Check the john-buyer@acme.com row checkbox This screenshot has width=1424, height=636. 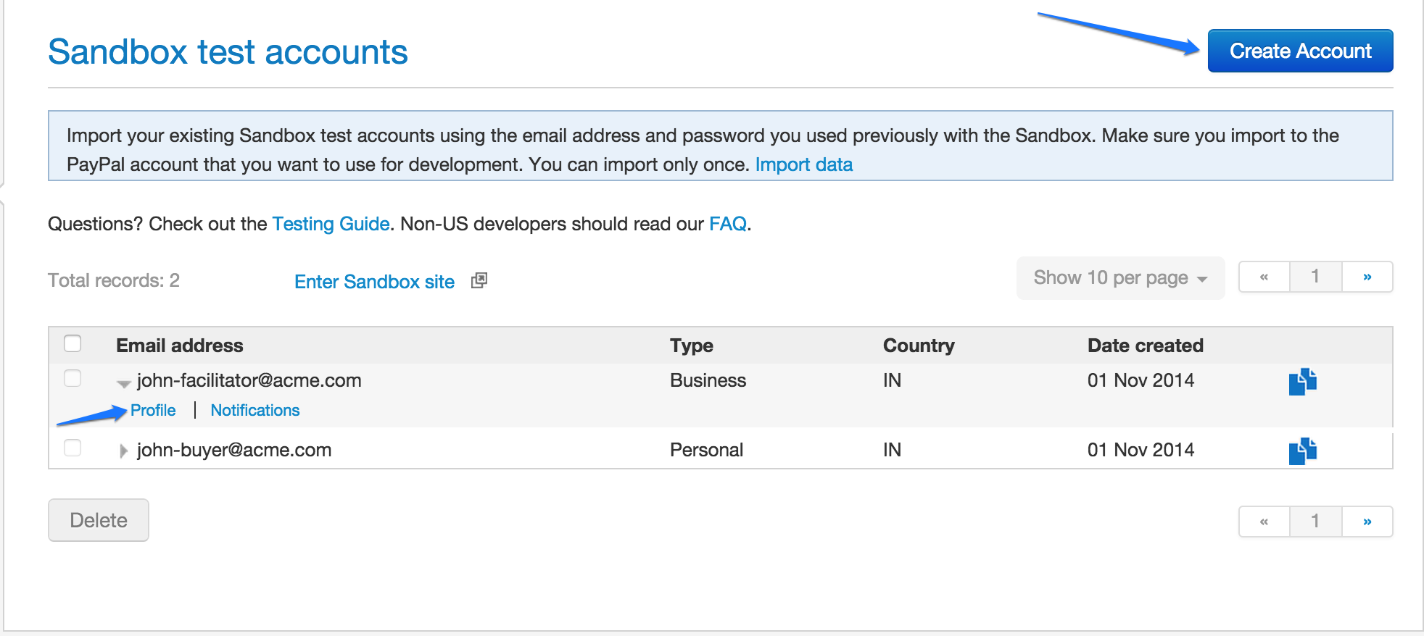[73, 448]
